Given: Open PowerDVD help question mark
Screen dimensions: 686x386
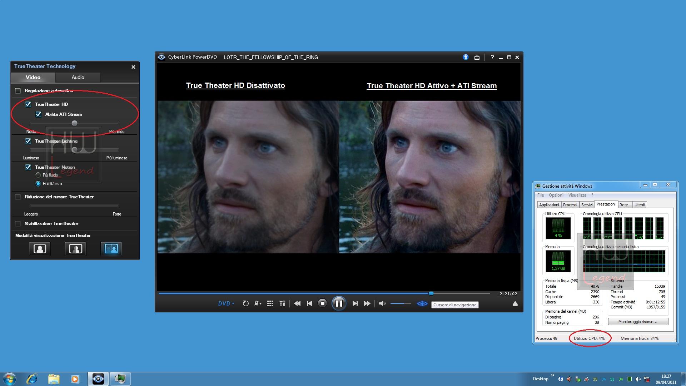Looking at the screenshot, I should (492, 57).
